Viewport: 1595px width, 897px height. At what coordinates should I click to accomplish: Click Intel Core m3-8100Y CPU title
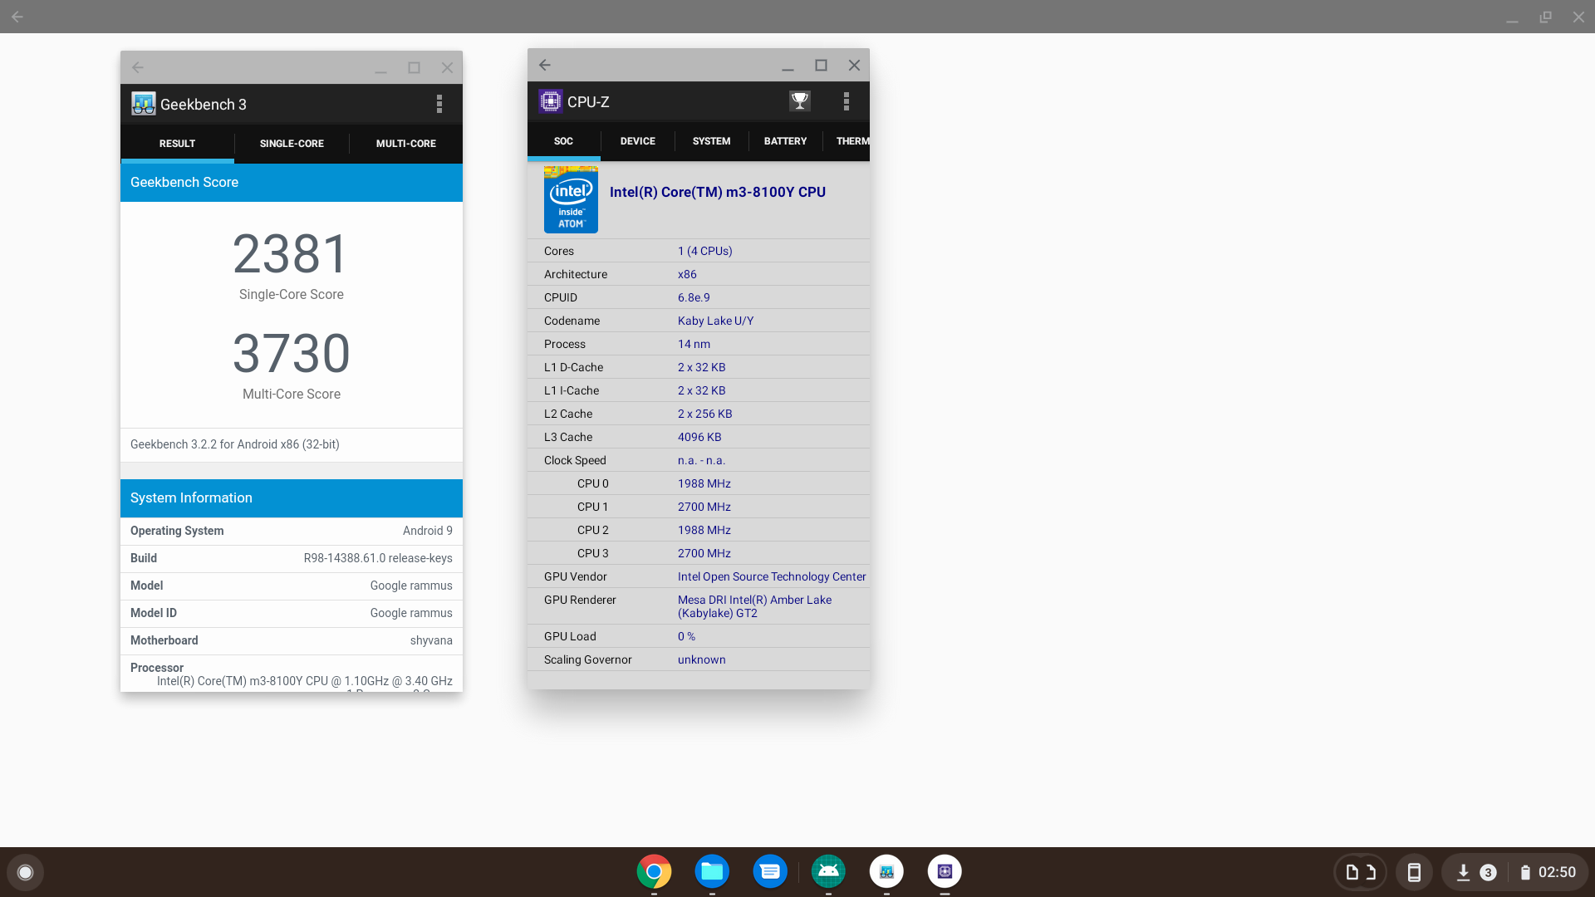[x=718, y=192]
